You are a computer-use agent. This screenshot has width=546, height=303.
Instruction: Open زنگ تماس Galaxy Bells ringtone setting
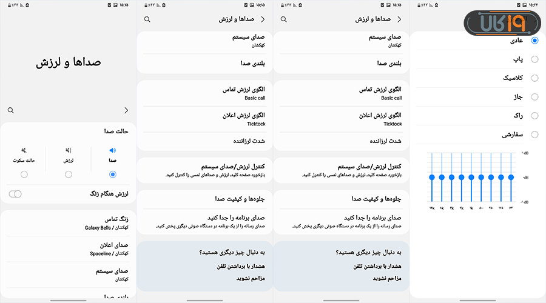click(67, 224)
